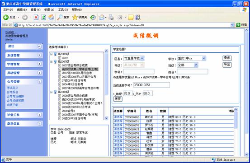Viewport: 250px width, 163px height.
Task: Click 请选择 link for student 0700010162
Action: pos(118,117)
